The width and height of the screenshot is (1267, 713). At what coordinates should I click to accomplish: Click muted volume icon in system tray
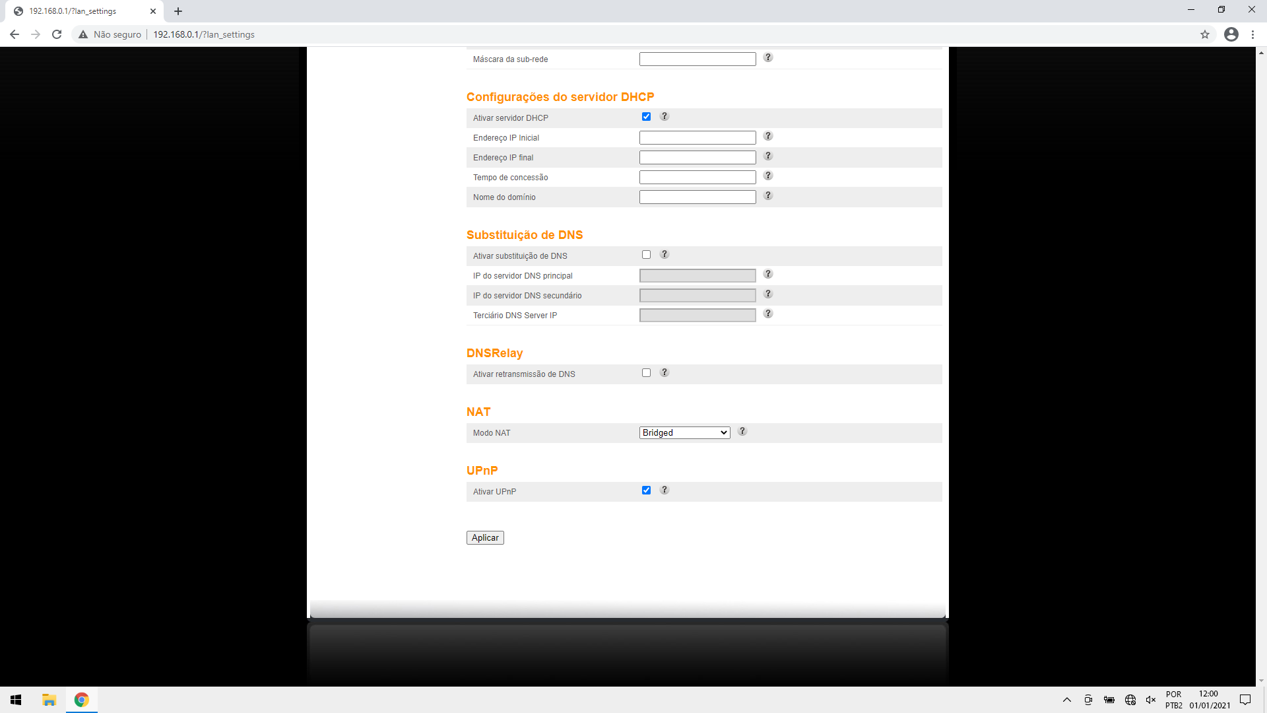(x=1151, y=700)
